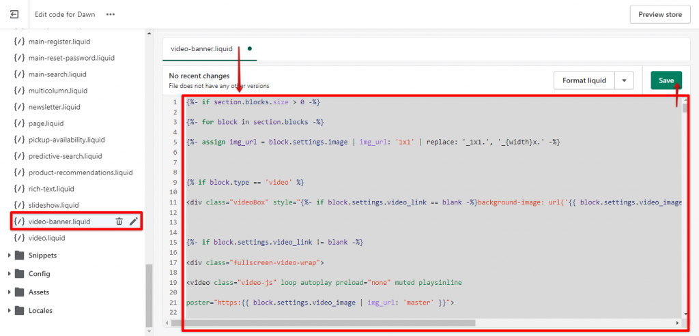
Task: Click the Locales folder icon
Action: (x=20, y=311)
